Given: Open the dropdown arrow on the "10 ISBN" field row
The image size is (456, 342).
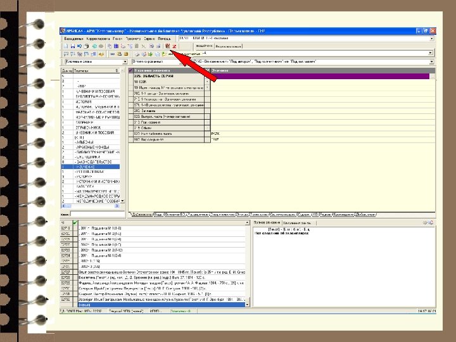Looking at the screenshot, I should click(x=207, y=82).
